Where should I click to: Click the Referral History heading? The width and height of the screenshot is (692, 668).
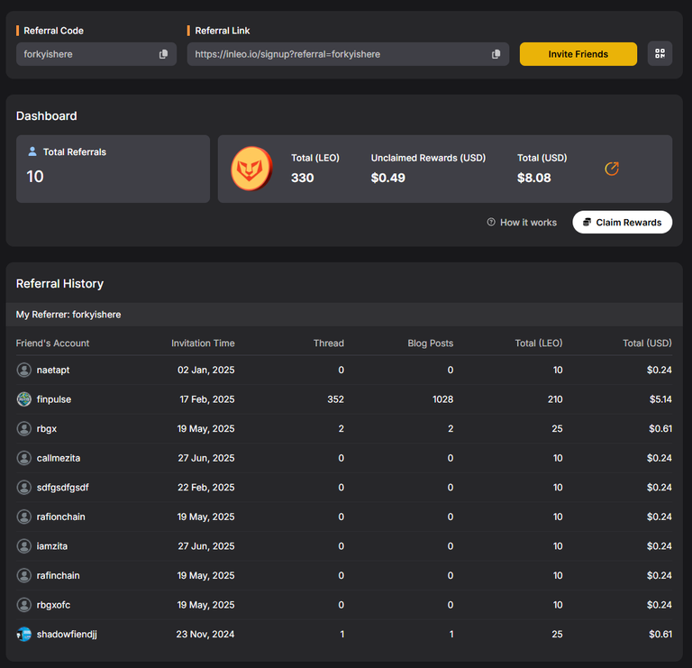59,283
